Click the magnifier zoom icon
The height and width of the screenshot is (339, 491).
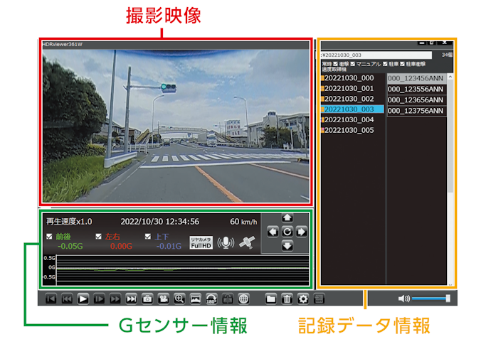179,299
